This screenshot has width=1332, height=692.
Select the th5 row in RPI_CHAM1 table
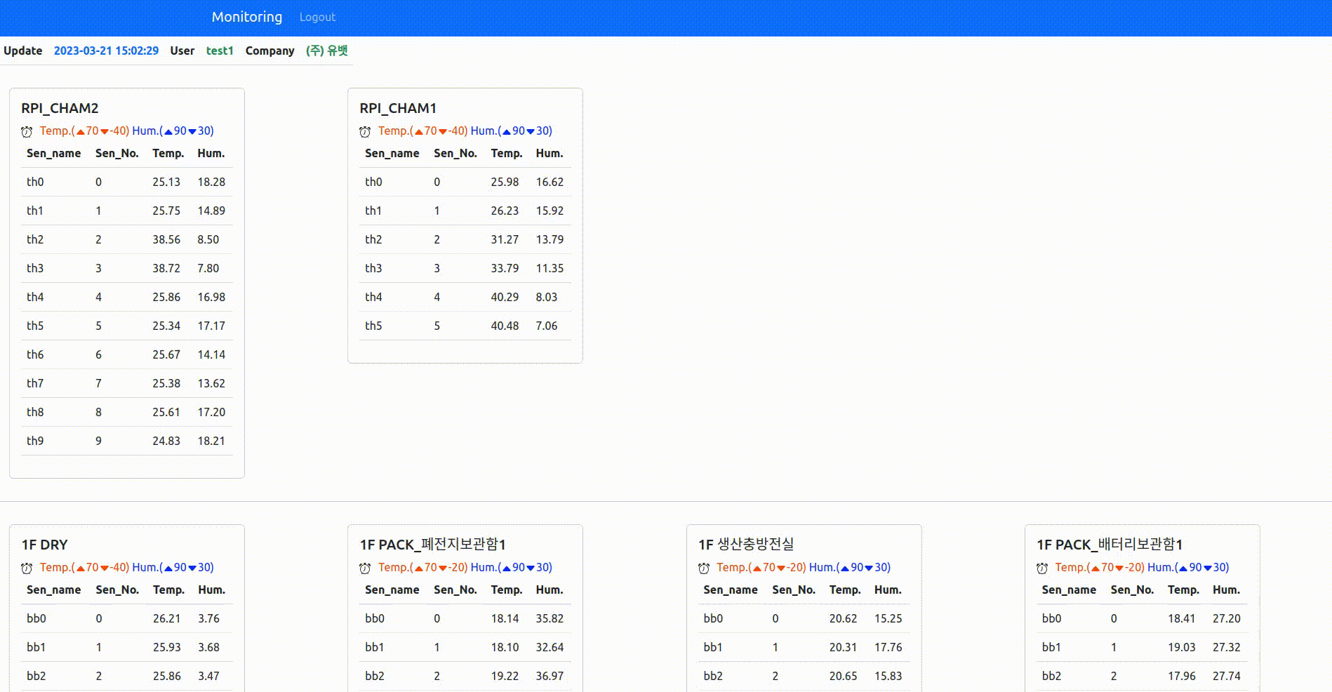(465, 326)
